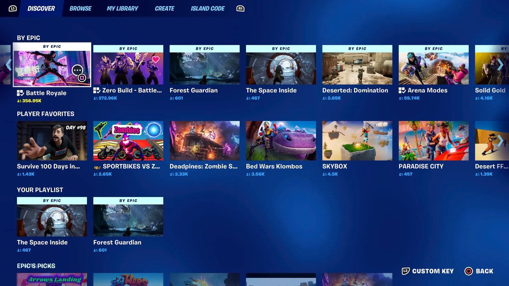Click the Custom Key button label
509x286 pixels.
(433, 271)
